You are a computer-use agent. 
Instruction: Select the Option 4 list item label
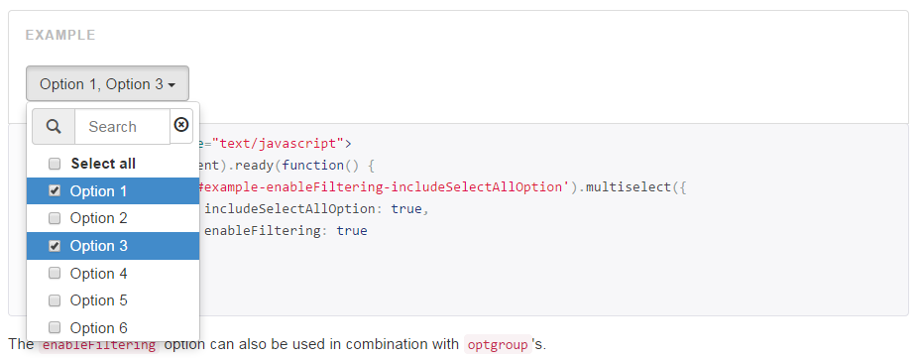[98, 273]
